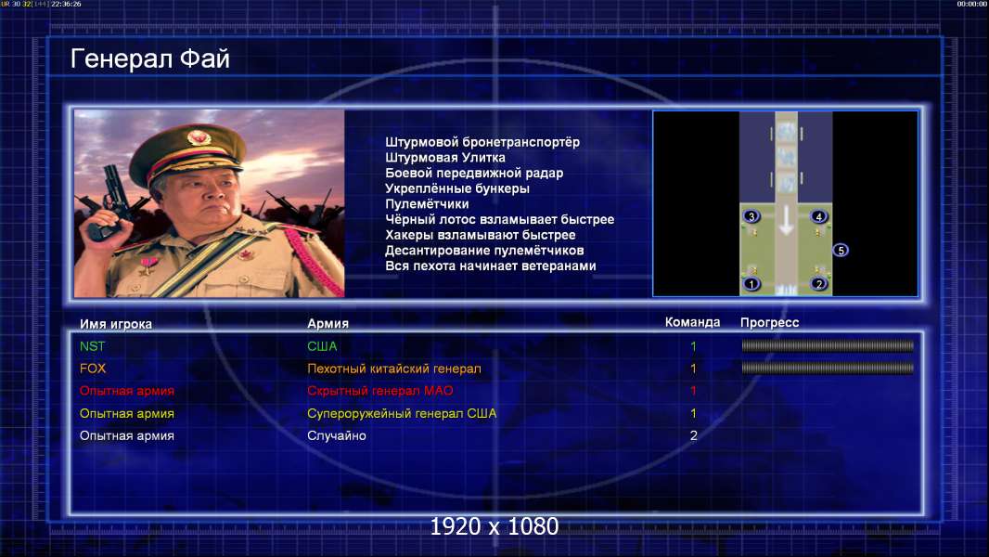Click the team number for Скрытный генерал МАО

[693, 391]
